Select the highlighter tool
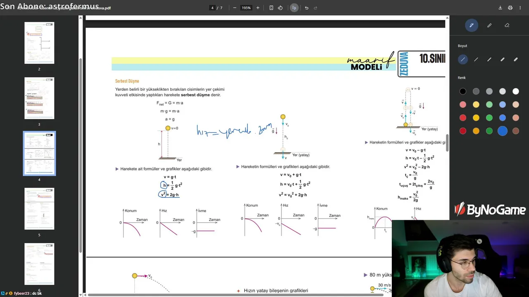The width and height of the screenshot is (529, 297). click(x=489, y=25)
